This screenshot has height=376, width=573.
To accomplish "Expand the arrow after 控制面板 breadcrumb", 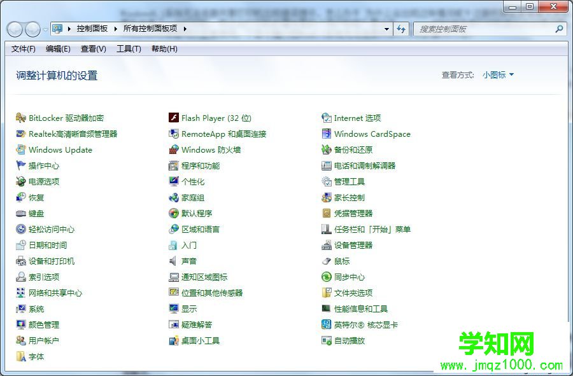I will tap(115, 29).
